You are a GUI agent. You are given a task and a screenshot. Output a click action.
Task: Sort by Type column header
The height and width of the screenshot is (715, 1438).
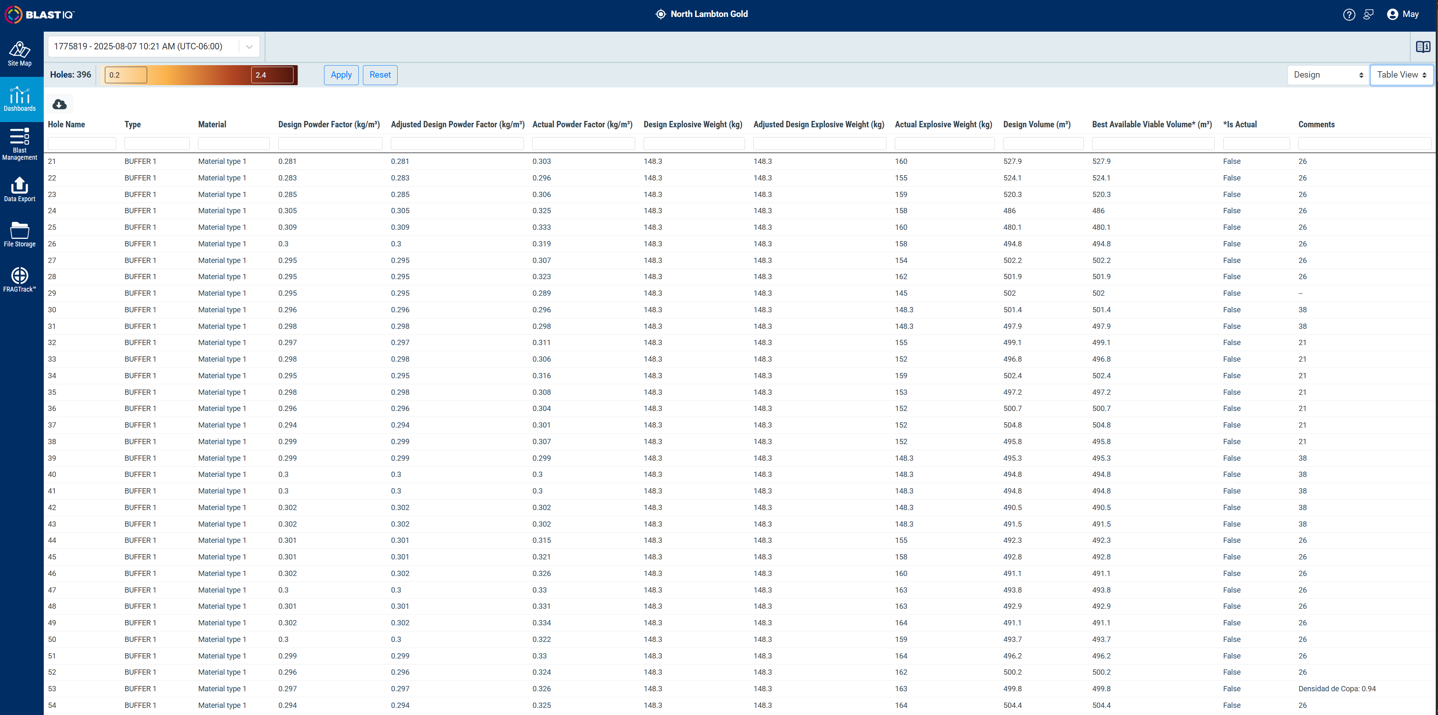point(133,124)
